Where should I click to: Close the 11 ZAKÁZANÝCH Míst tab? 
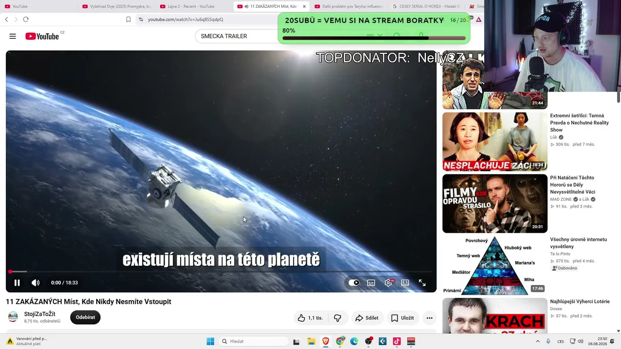point(304,6)
